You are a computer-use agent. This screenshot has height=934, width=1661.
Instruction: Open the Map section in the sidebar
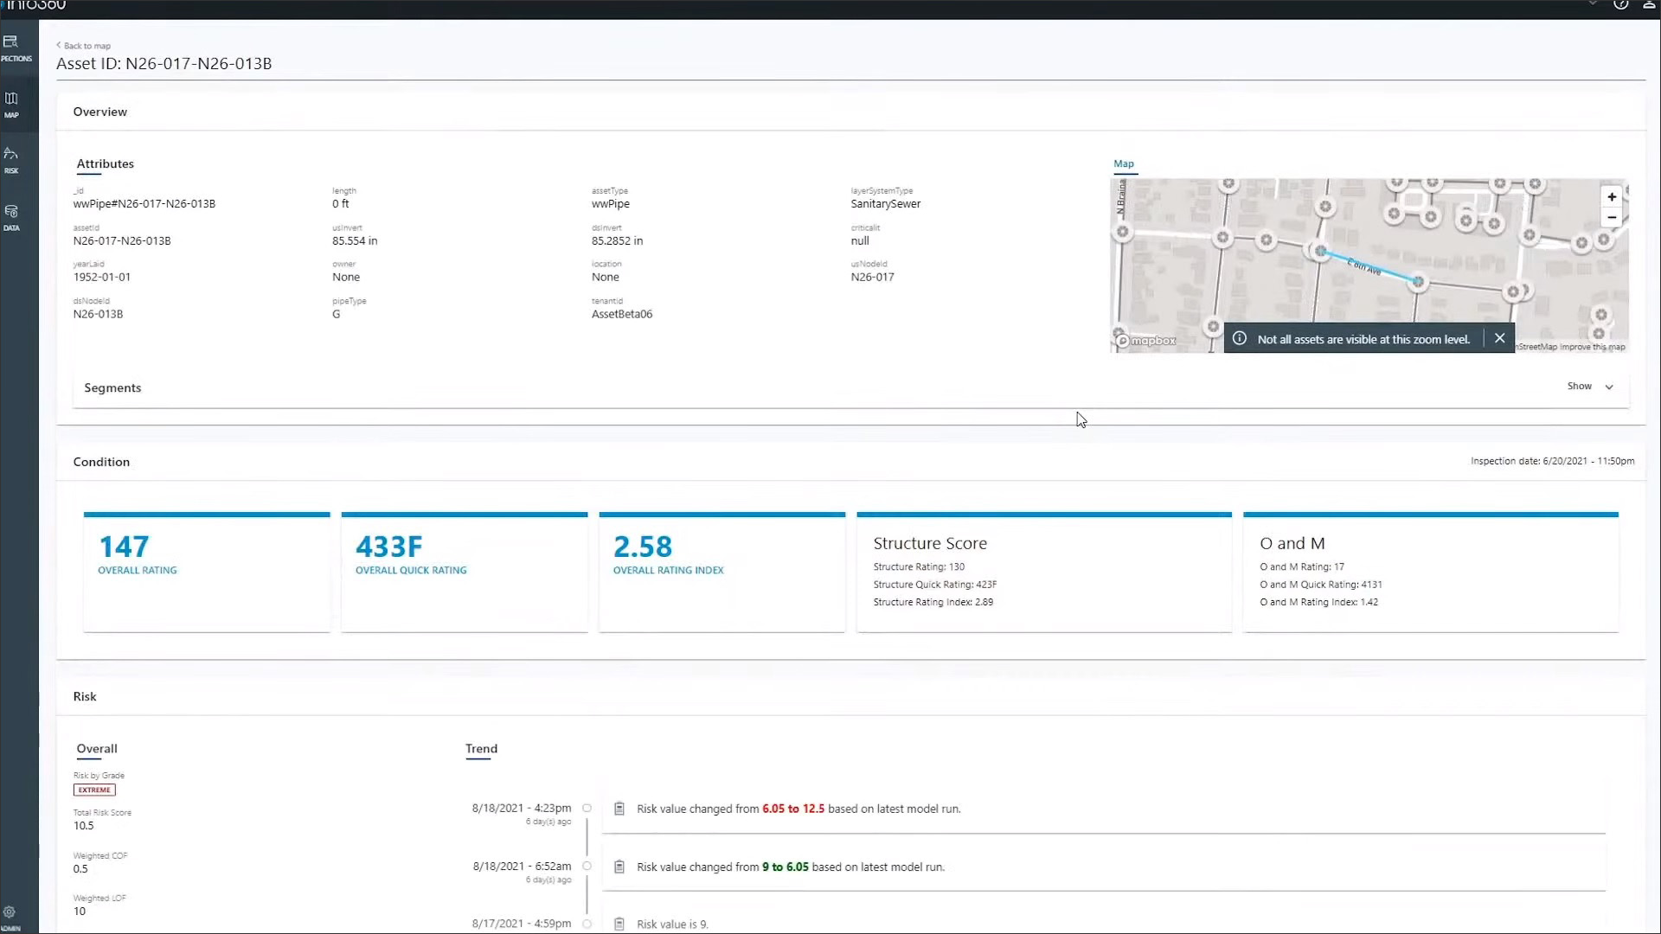[x=11, y=105]
